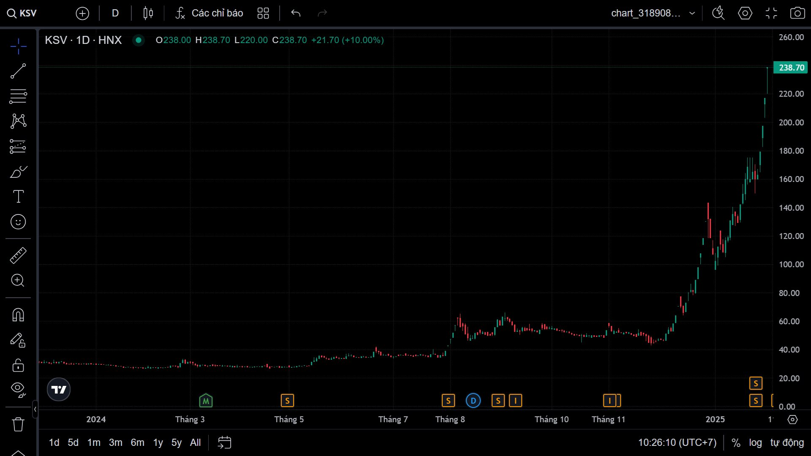The width and height of the screenshot is (811, 456).
Task: Click the green market status dot
Action: (x=139, y=40)
